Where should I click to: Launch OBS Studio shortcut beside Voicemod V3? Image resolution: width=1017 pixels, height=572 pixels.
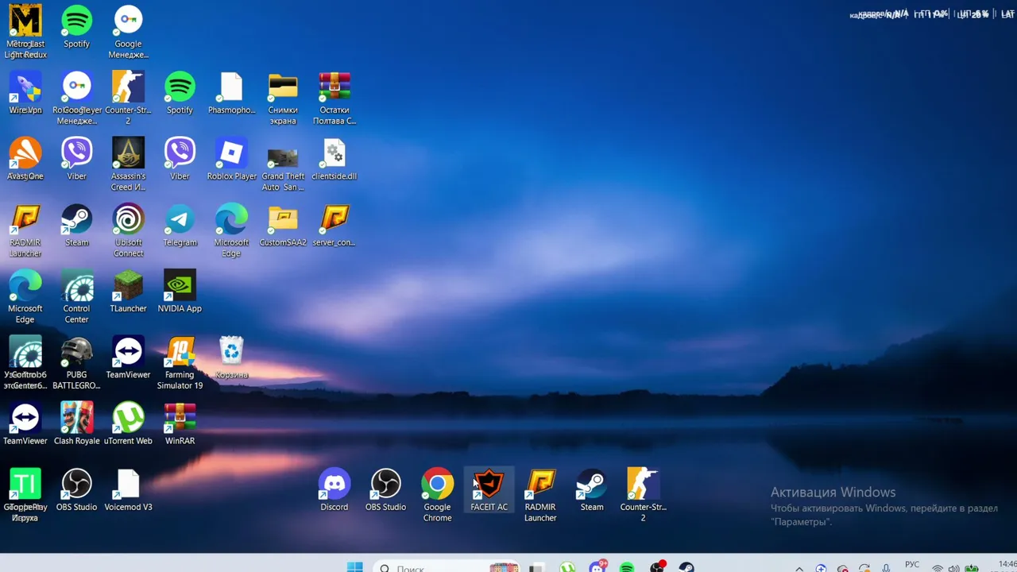76,489
